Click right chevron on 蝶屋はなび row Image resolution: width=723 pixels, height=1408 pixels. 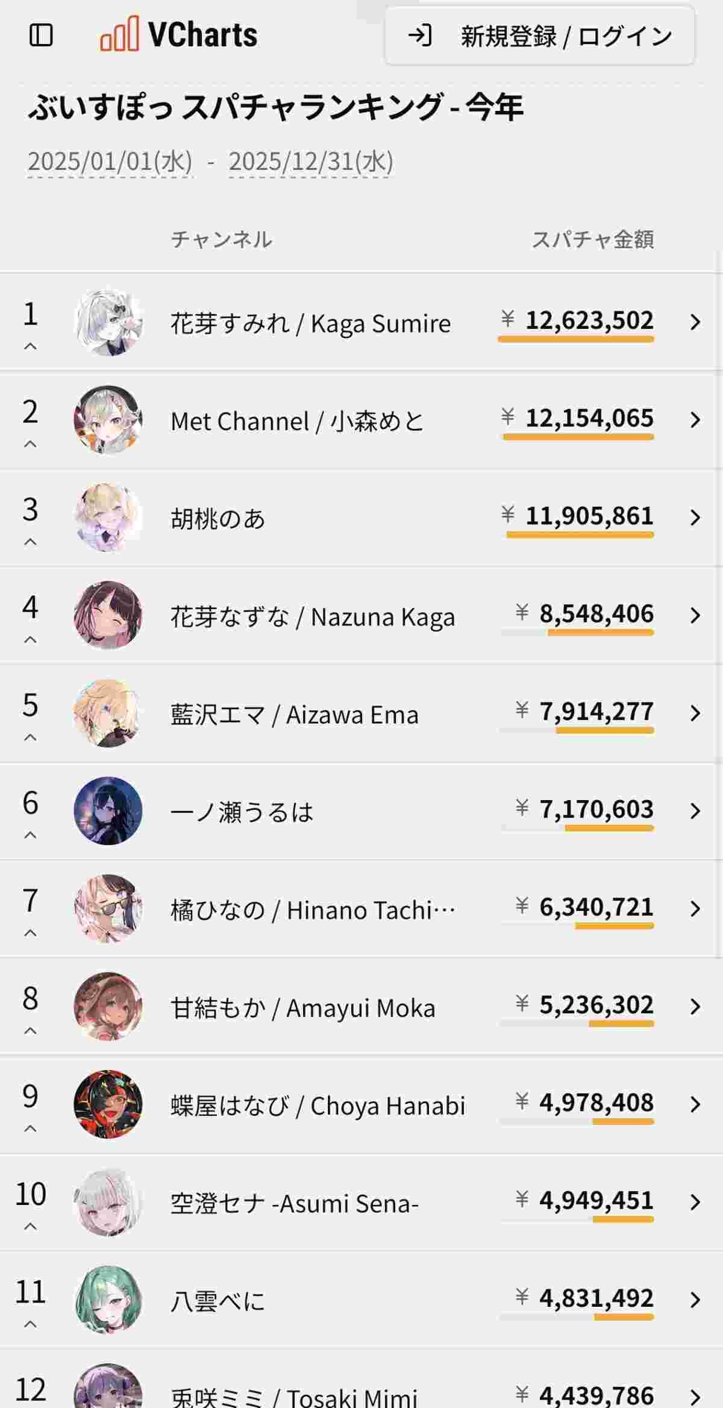point(695,1104)
